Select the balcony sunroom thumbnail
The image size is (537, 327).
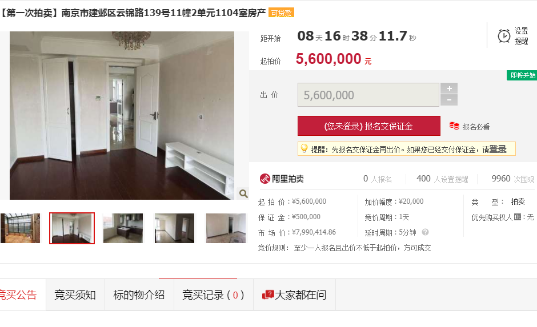pos(20,228)
